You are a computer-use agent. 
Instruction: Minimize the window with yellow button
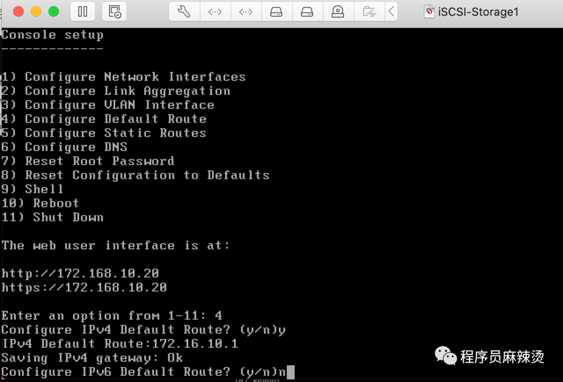[36, 11]
